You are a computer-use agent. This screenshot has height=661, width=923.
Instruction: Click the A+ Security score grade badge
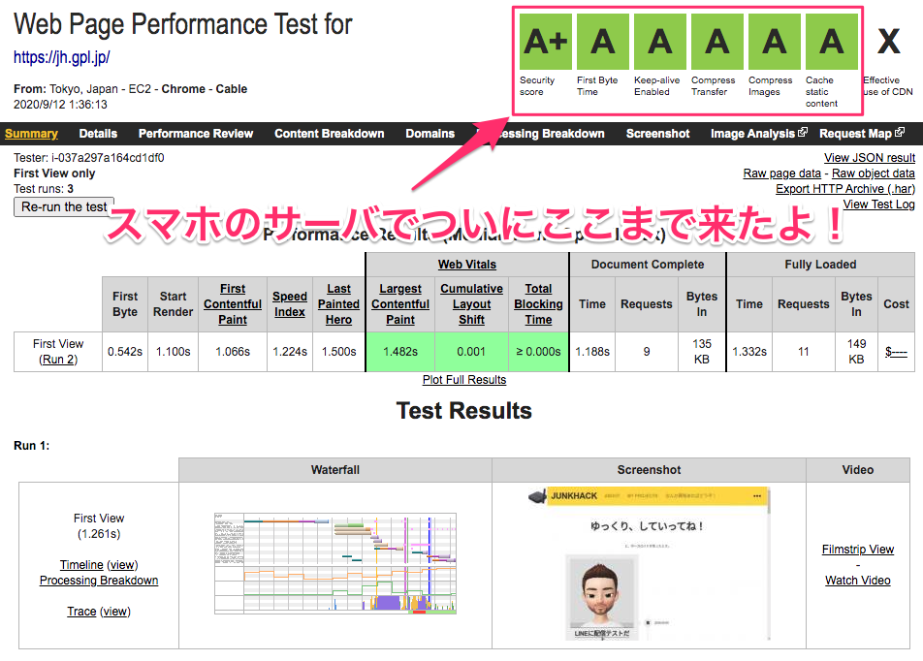[x=545, y=42]
